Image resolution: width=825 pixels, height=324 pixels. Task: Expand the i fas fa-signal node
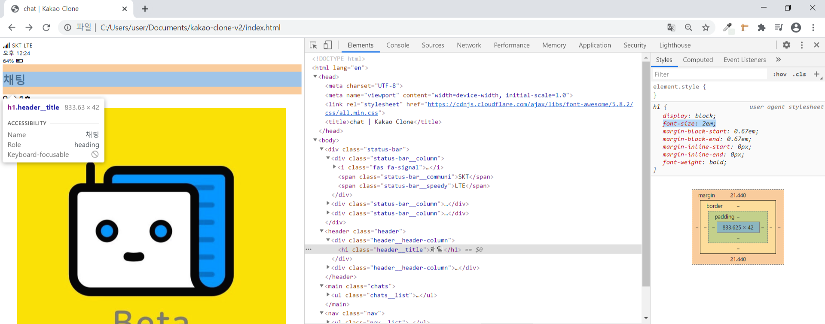334,167
